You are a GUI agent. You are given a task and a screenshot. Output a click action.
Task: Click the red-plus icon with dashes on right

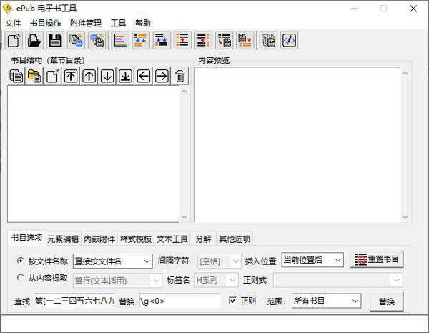[x=203, y=40]
